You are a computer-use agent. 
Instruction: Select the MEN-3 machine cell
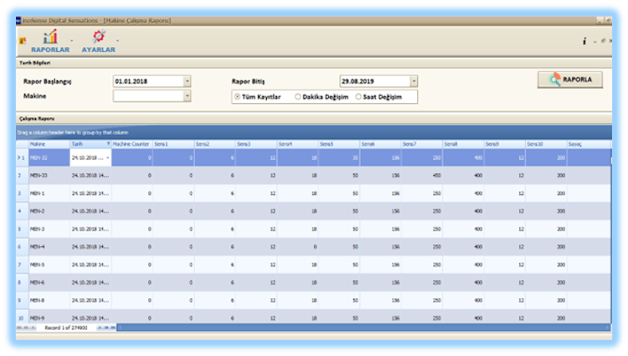49,229
